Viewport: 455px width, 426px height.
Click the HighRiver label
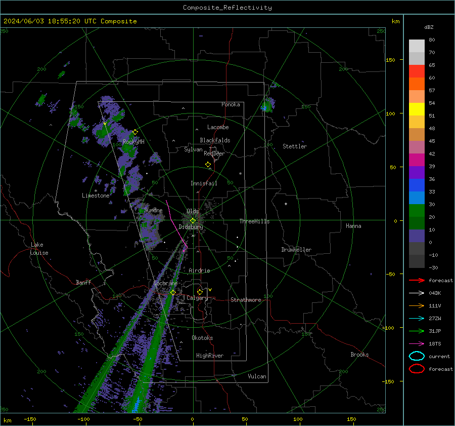click(210, 356)
